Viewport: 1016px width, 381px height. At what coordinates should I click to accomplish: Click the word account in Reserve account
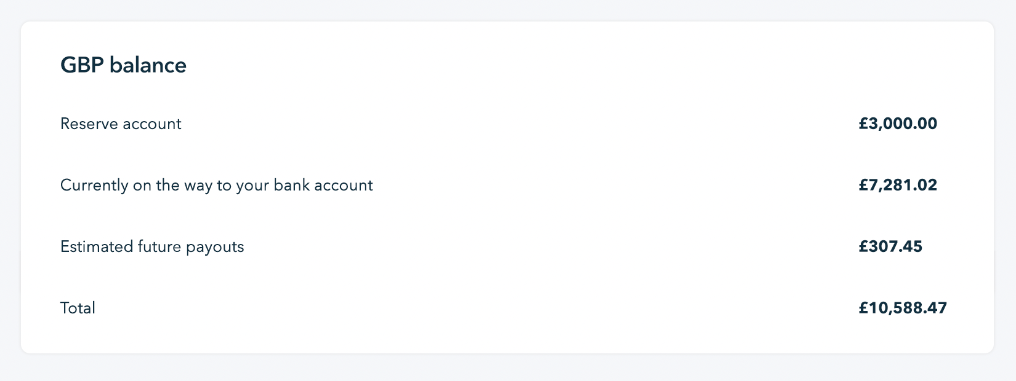152,125
